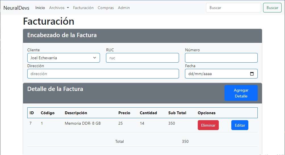This screenshot has height=155, width=285.
Task: Click the Agregar Detalle button
Action: tap(241, 93)
